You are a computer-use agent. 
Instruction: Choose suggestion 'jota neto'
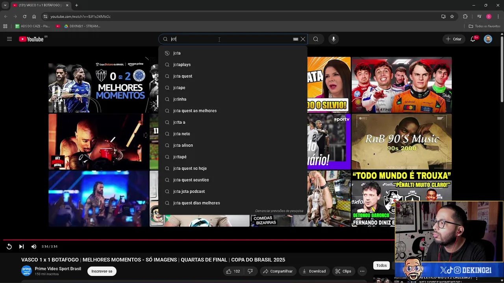click(x=232, y=134)
